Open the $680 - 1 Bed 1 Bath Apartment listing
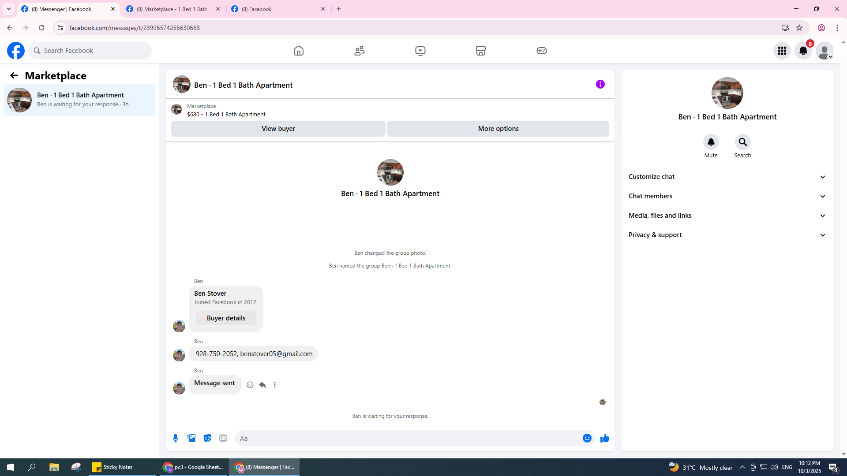Viewport: 847px width, 476px height. (x=226, y=115)
